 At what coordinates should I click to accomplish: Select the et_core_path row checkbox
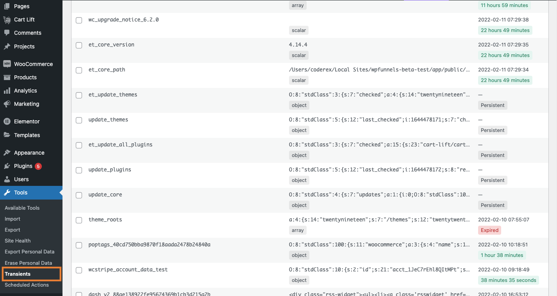(x=79, y=70)
